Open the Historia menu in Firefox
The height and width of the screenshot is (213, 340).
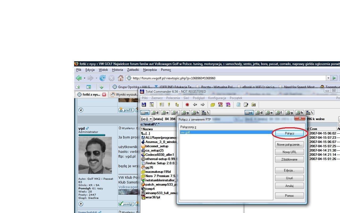click(117, 70)
